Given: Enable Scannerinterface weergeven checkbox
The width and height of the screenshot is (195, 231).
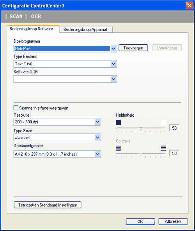Looking at the screenshot, I should pos(16,108).
